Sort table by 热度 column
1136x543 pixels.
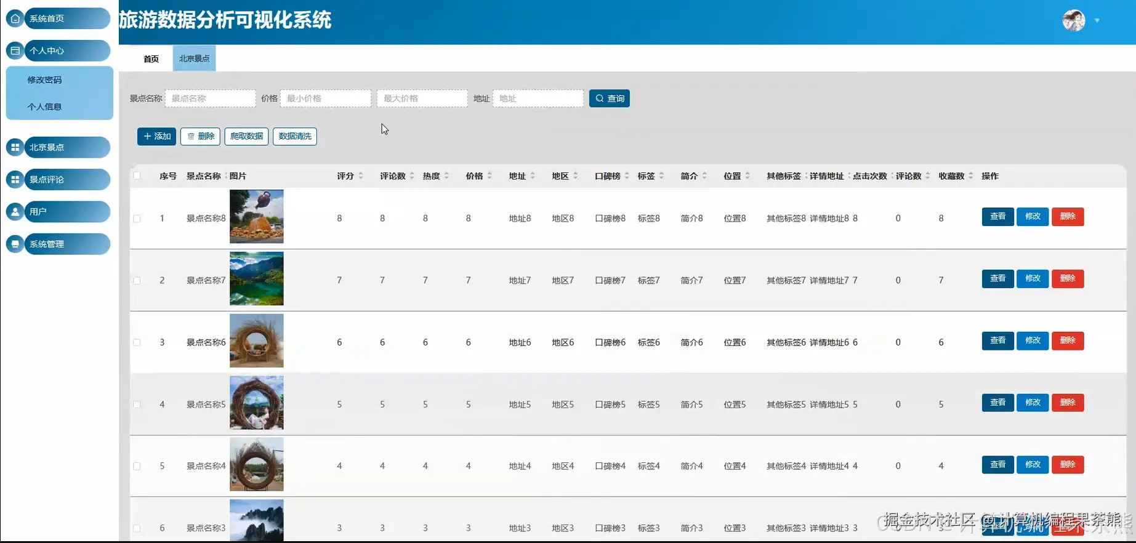[446, 176]
